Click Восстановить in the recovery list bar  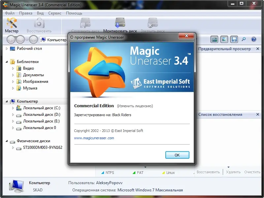[x=208, y=172]
